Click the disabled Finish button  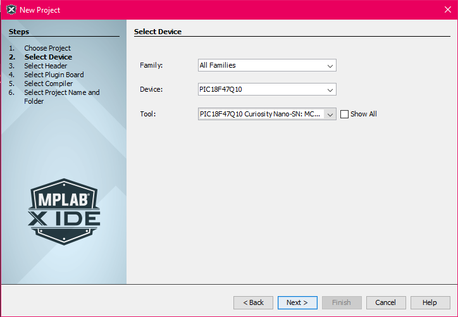tap(342, 302)
